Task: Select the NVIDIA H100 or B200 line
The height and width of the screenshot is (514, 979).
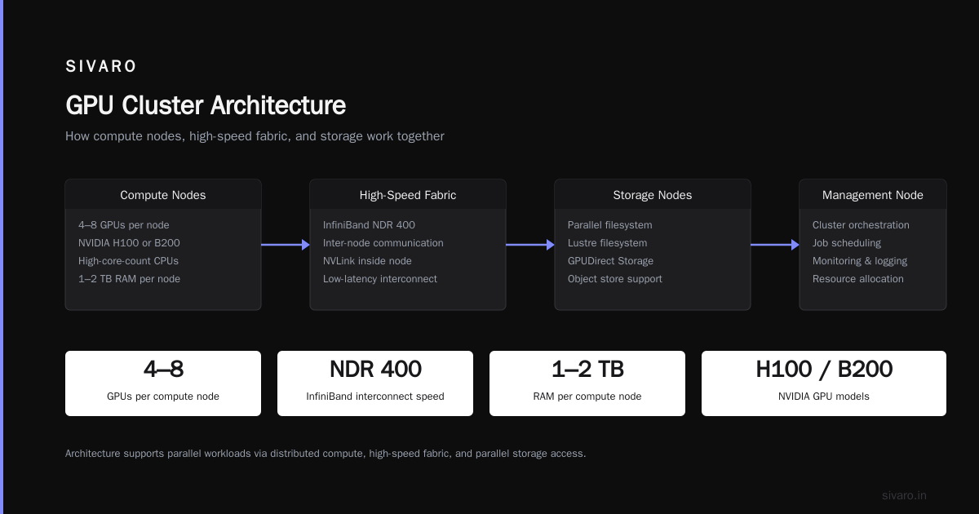Action: coord(129,243)
